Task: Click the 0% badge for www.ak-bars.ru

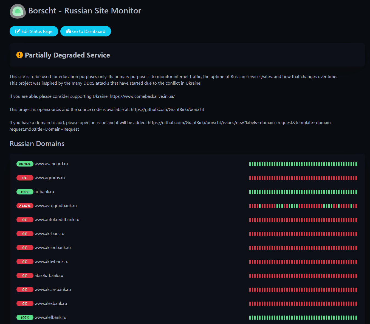Action: [25, 234]
